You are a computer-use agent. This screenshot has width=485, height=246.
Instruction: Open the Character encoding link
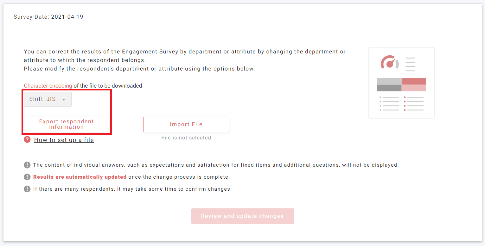click(x=48, y=86)
